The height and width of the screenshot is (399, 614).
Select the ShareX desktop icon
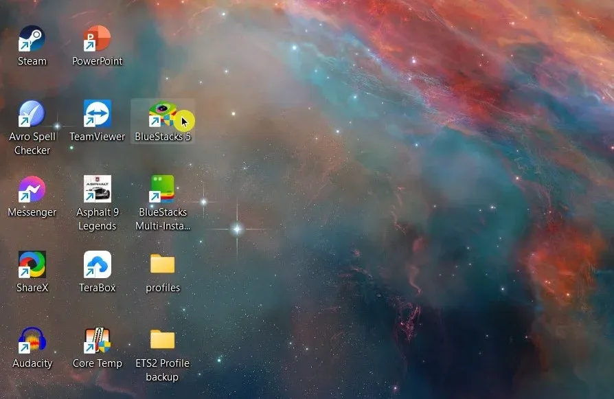point(32,264)
